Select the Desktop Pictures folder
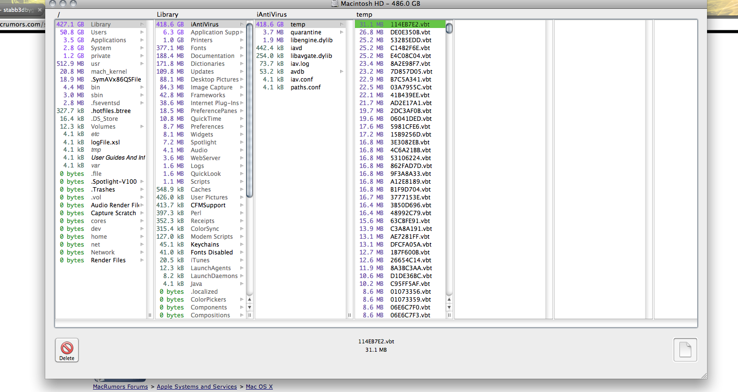The width and height of the screenshot is (738, 392). [x=201, y=79]
